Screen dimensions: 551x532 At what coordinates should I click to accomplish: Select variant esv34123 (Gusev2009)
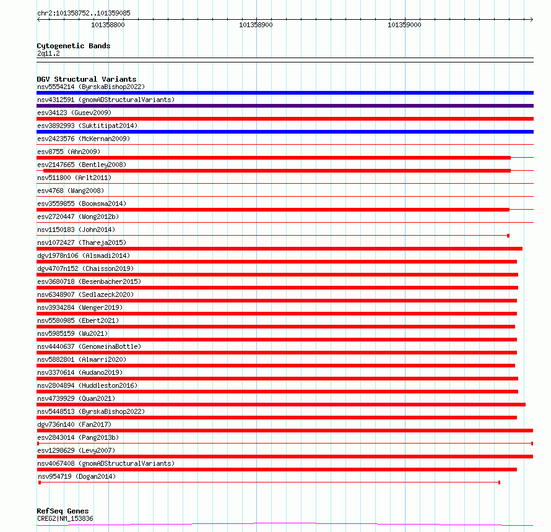[74, 113]
